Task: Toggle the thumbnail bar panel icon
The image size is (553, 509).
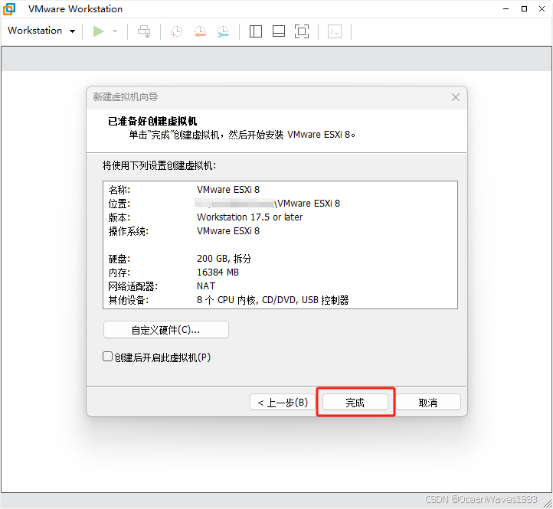Action: point(279,31)
